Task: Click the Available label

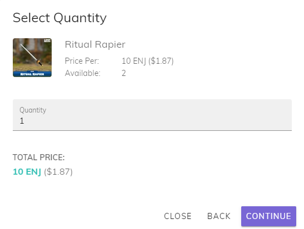Action: [83, 73]
